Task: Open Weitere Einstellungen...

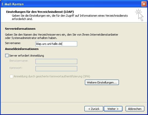Action: click(102, 82)
